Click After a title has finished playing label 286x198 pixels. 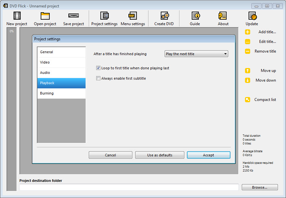coord(120,54)
